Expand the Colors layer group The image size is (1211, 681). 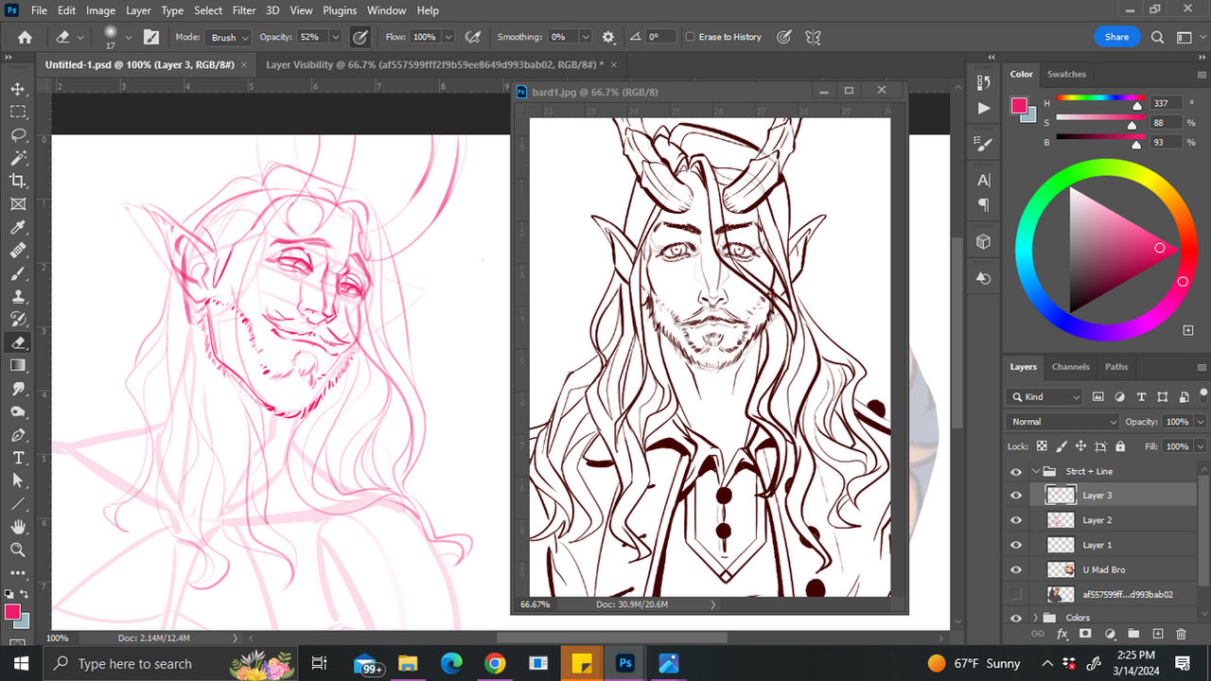1036,618
